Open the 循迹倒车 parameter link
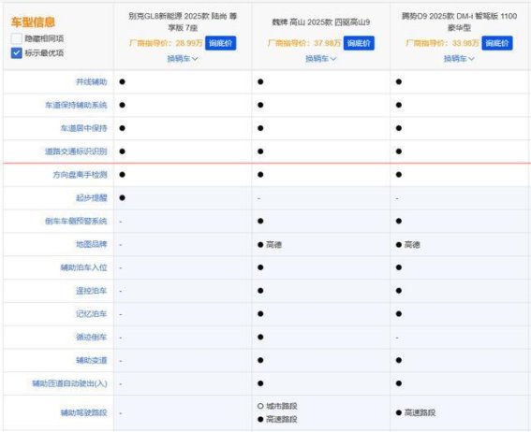This screenshot has height=432, width=531. click(x=92, y=337)
